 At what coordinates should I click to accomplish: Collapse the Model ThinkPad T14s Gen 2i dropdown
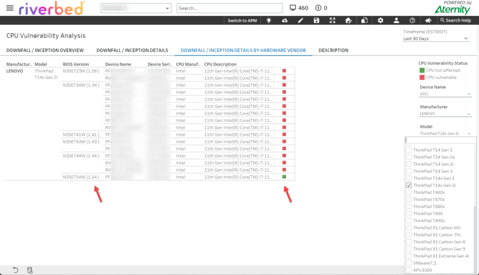pyautogui.click(x=445, y=134)
